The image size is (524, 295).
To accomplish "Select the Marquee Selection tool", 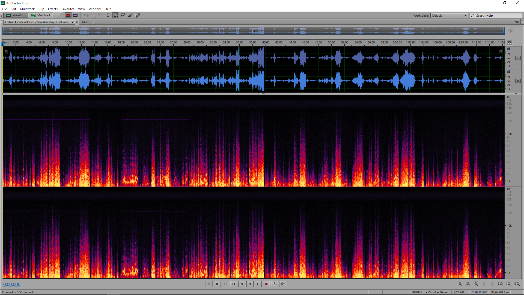I will click(116, 15).
